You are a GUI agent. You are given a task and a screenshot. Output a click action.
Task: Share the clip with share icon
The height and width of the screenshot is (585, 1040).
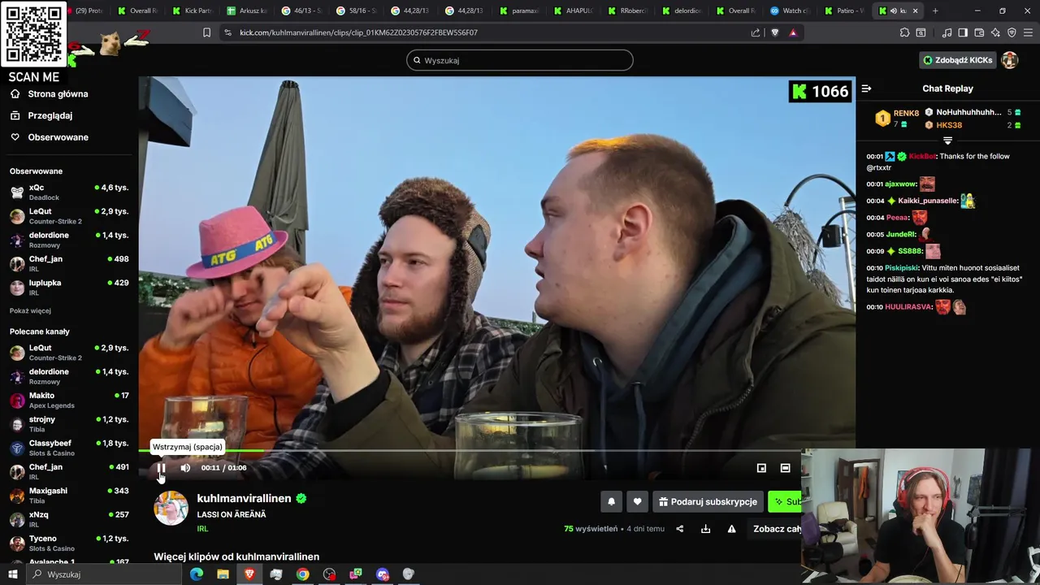tap(680, 529)
